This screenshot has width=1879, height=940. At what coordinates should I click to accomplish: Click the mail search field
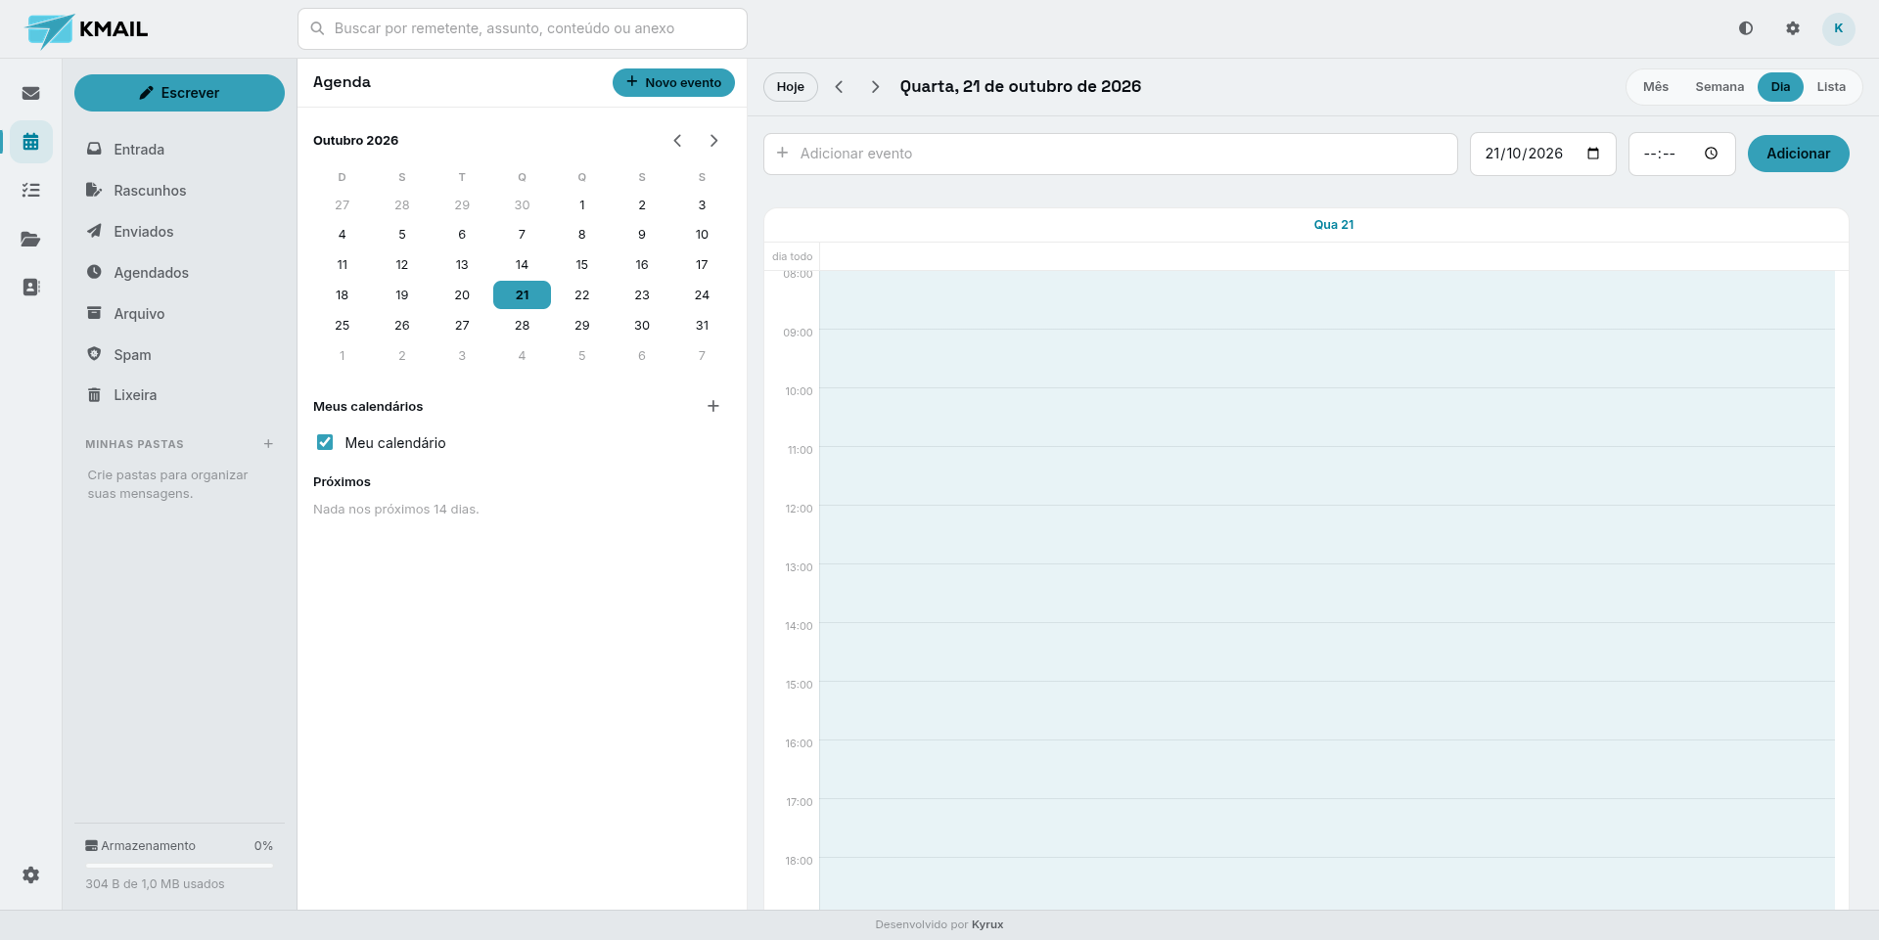click(x=523, y=28)
